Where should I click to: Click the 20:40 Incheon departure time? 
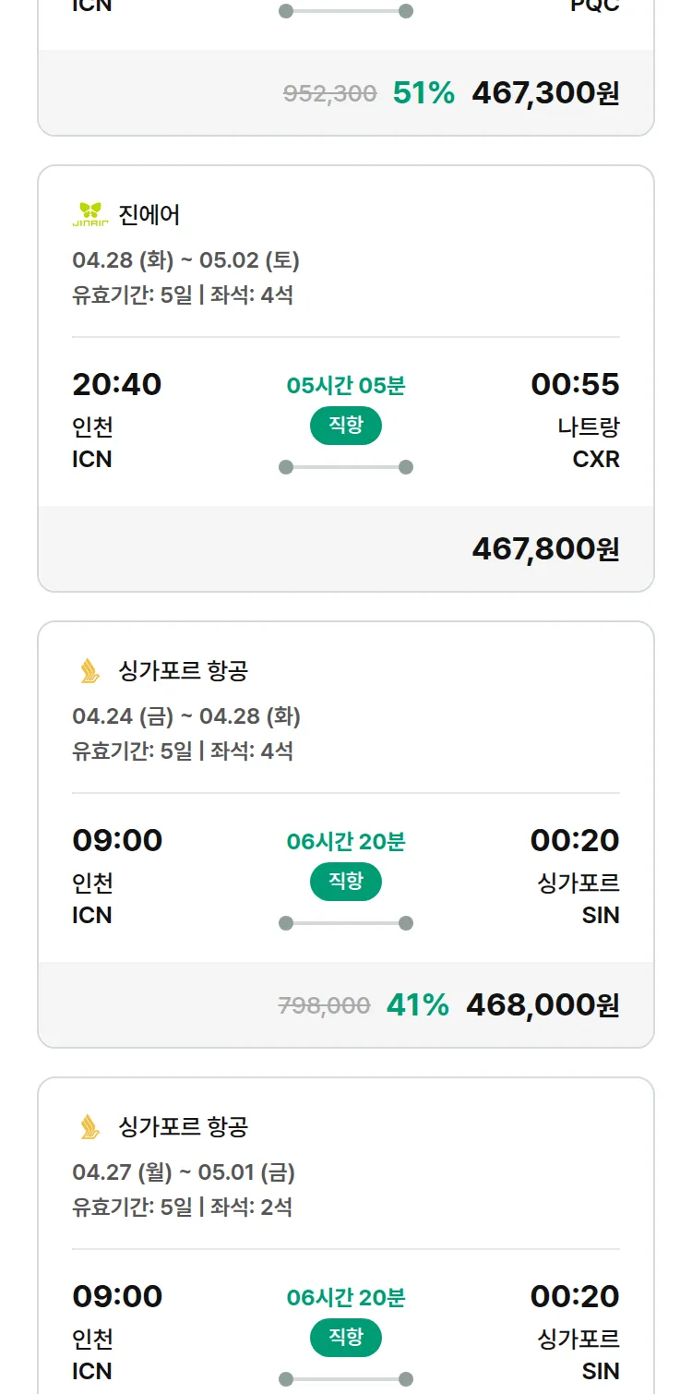pos(117,384)
